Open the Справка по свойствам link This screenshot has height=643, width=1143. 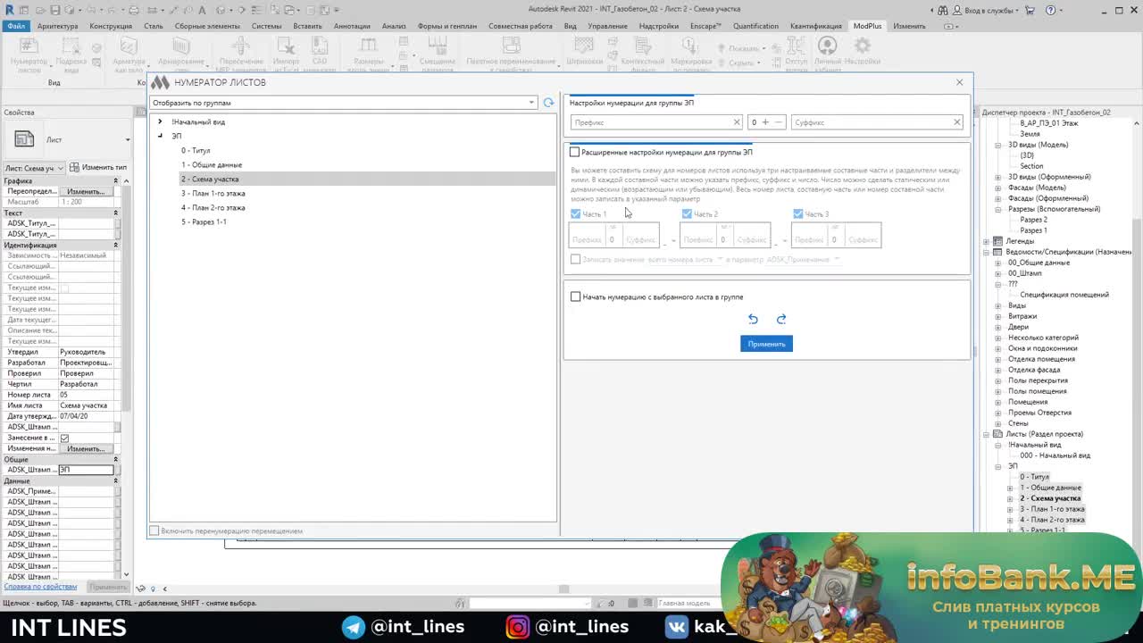(40, 587)
